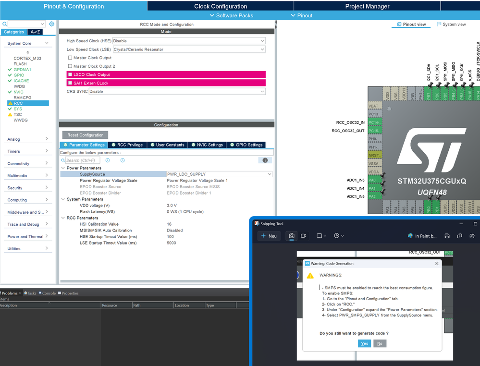
Task: Open NVIC Settings tab
Action: [x=207, y=145]
